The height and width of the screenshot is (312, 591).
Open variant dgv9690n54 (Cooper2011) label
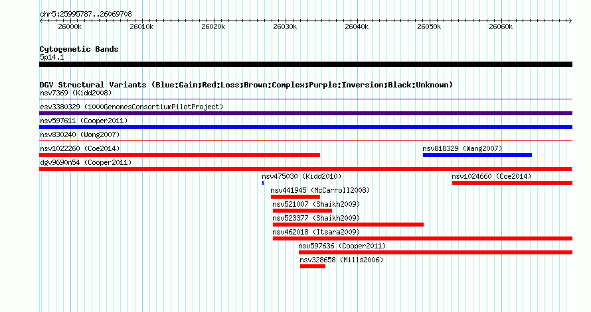click(x=86, y=162)
